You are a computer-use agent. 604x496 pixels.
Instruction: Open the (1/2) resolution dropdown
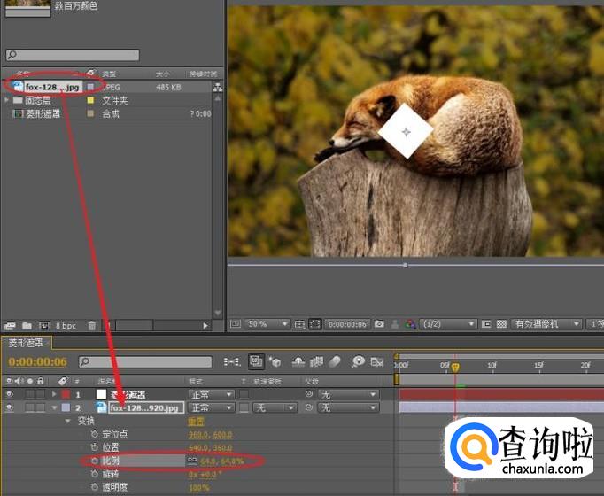pos(447,325)
